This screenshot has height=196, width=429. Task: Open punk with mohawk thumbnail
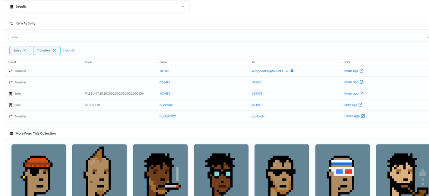coord(99,170)
